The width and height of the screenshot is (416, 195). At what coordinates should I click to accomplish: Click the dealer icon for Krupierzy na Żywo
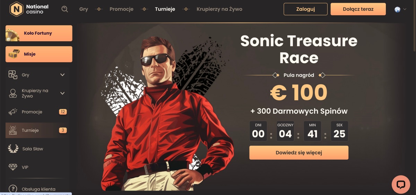pos(13,93)
